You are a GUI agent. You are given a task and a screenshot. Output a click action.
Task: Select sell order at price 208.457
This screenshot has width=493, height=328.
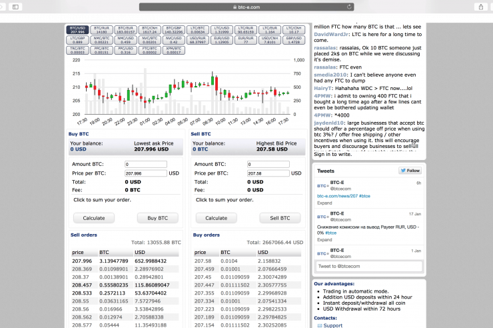(125, 285)
